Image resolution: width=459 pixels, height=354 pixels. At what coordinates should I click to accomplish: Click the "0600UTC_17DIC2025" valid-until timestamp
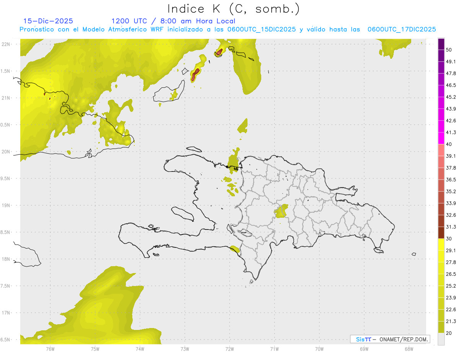(402, 29)
